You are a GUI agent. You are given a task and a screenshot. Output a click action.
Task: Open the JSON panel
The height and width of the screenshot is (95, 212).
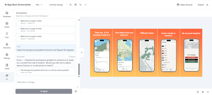point(7,67)
